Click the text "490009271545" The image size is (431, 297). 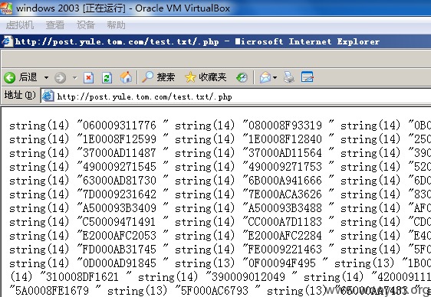[x=120, y=167]
